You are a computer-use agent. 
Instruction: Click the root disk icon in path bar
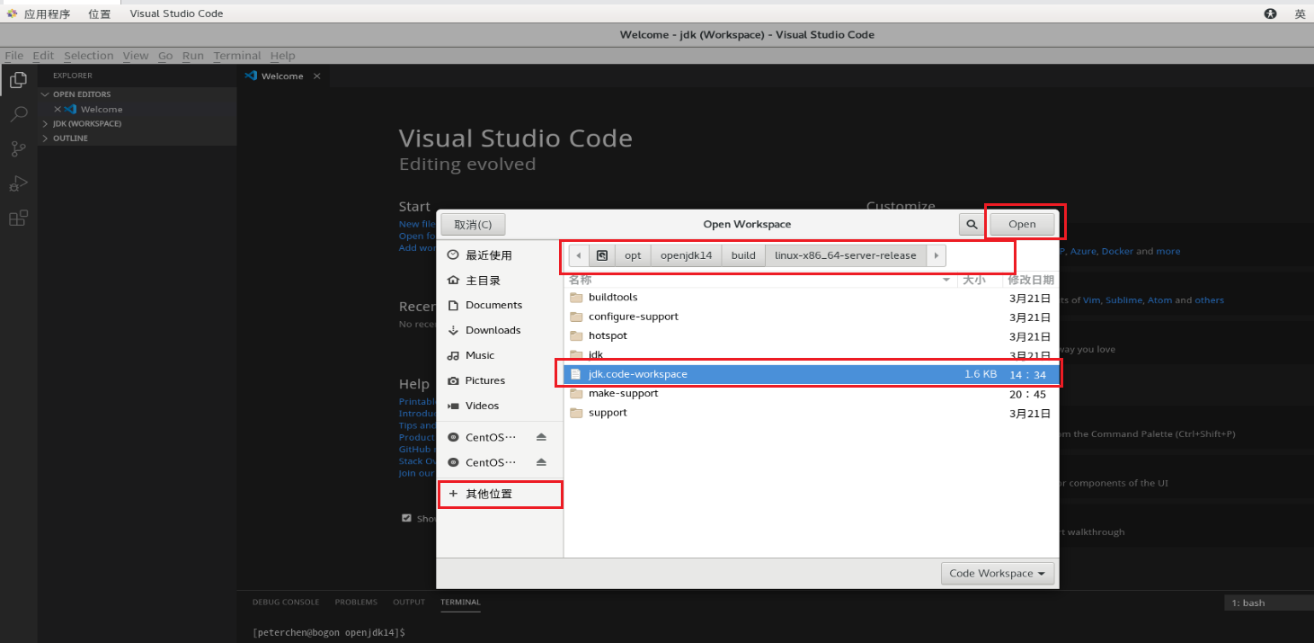click(602, 255)
